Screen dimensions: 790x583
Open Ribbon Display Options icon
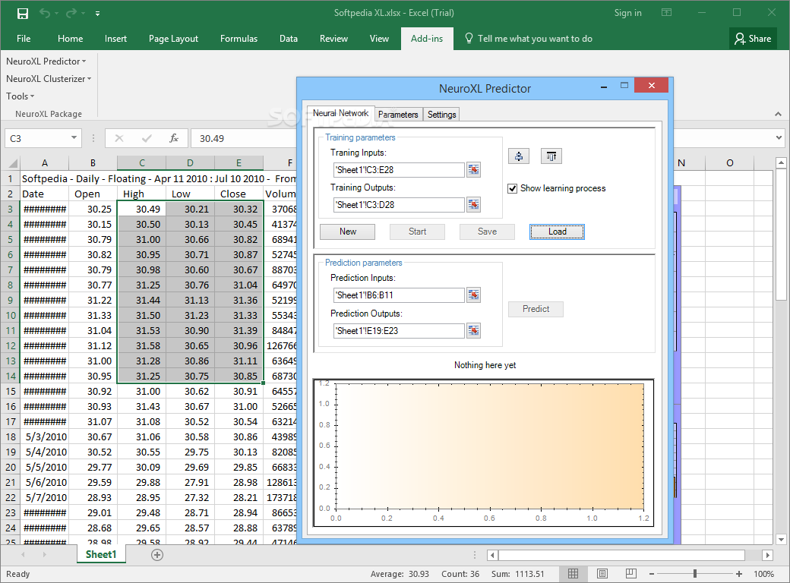pyautogui.click(x=667, y=13)
